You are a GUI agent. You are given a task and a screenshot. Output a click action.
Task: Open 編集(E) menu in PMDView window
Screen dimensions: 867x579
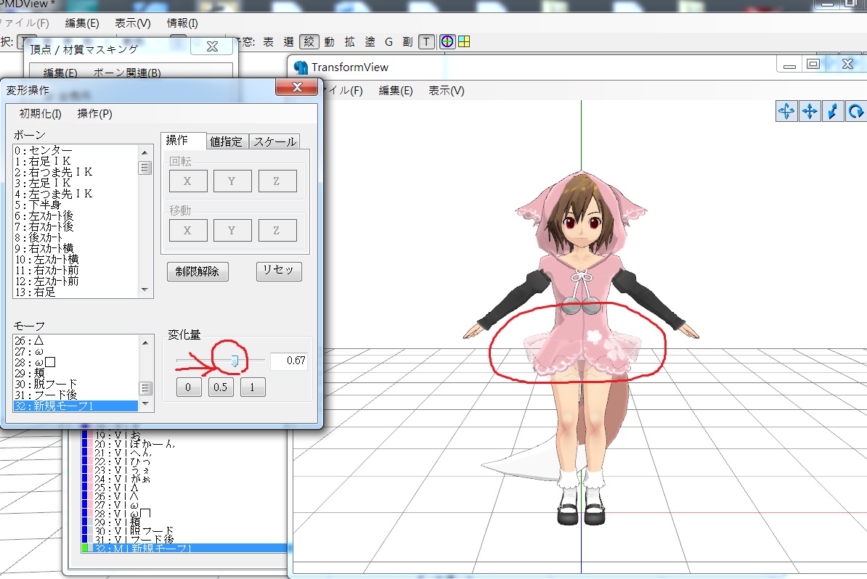82,23
